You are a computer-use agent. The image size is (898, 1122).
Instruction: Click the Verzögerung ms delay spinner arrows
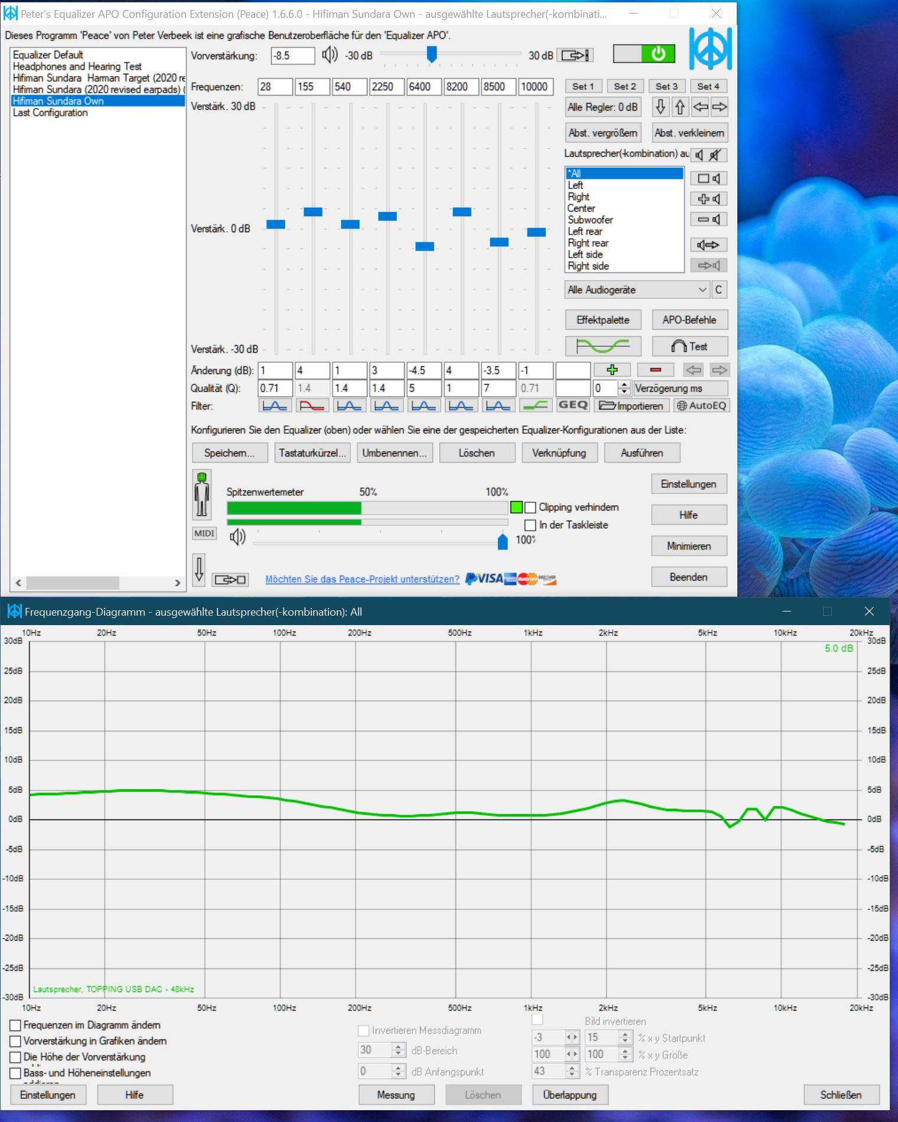click(x=624, y=388)
